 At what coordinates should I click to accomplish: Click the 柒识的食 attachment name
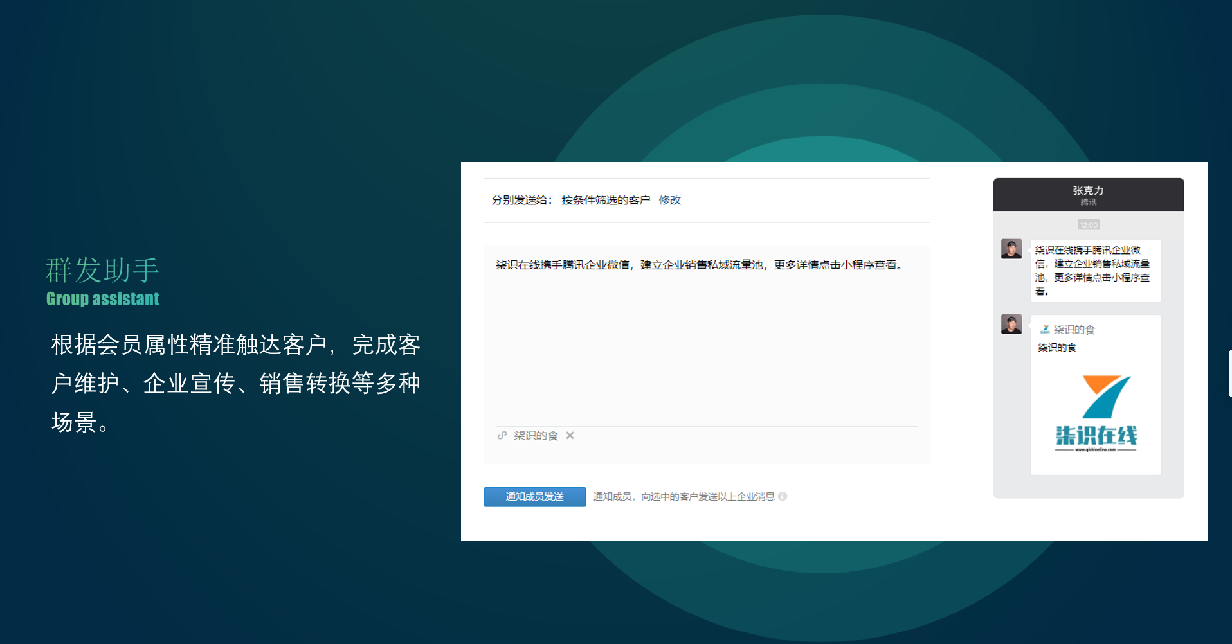536,435
